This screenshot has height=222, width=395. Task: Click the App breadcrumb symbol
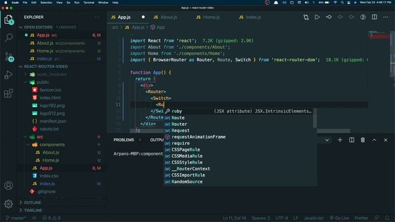pyautogui.click(x=158, y=27)
